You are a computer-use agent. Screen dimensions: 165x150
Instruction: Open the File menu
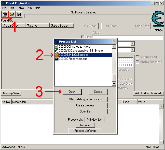(4, 8)
